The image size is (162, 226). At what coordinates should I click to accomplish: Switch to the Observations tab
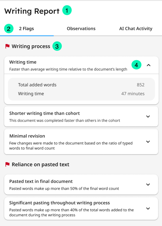[81, 29]
